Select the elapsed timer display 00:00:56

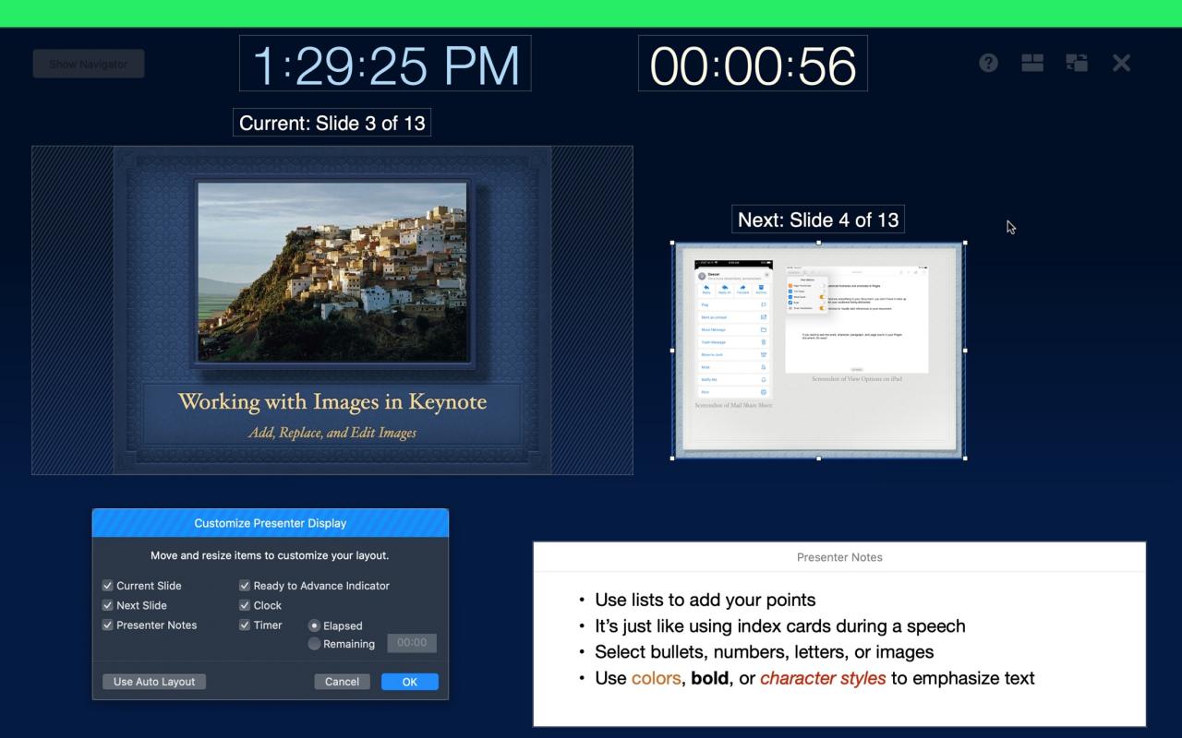[x=753, y=65]
